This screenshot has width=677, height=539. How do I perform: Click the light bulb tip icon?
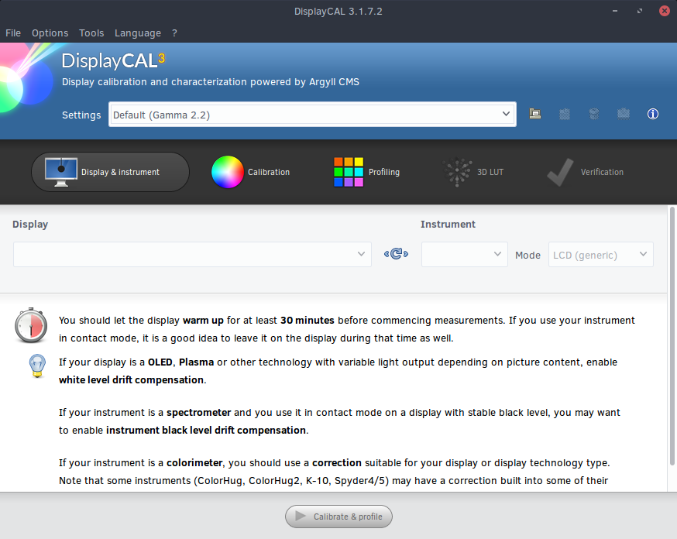pos(37,366)
